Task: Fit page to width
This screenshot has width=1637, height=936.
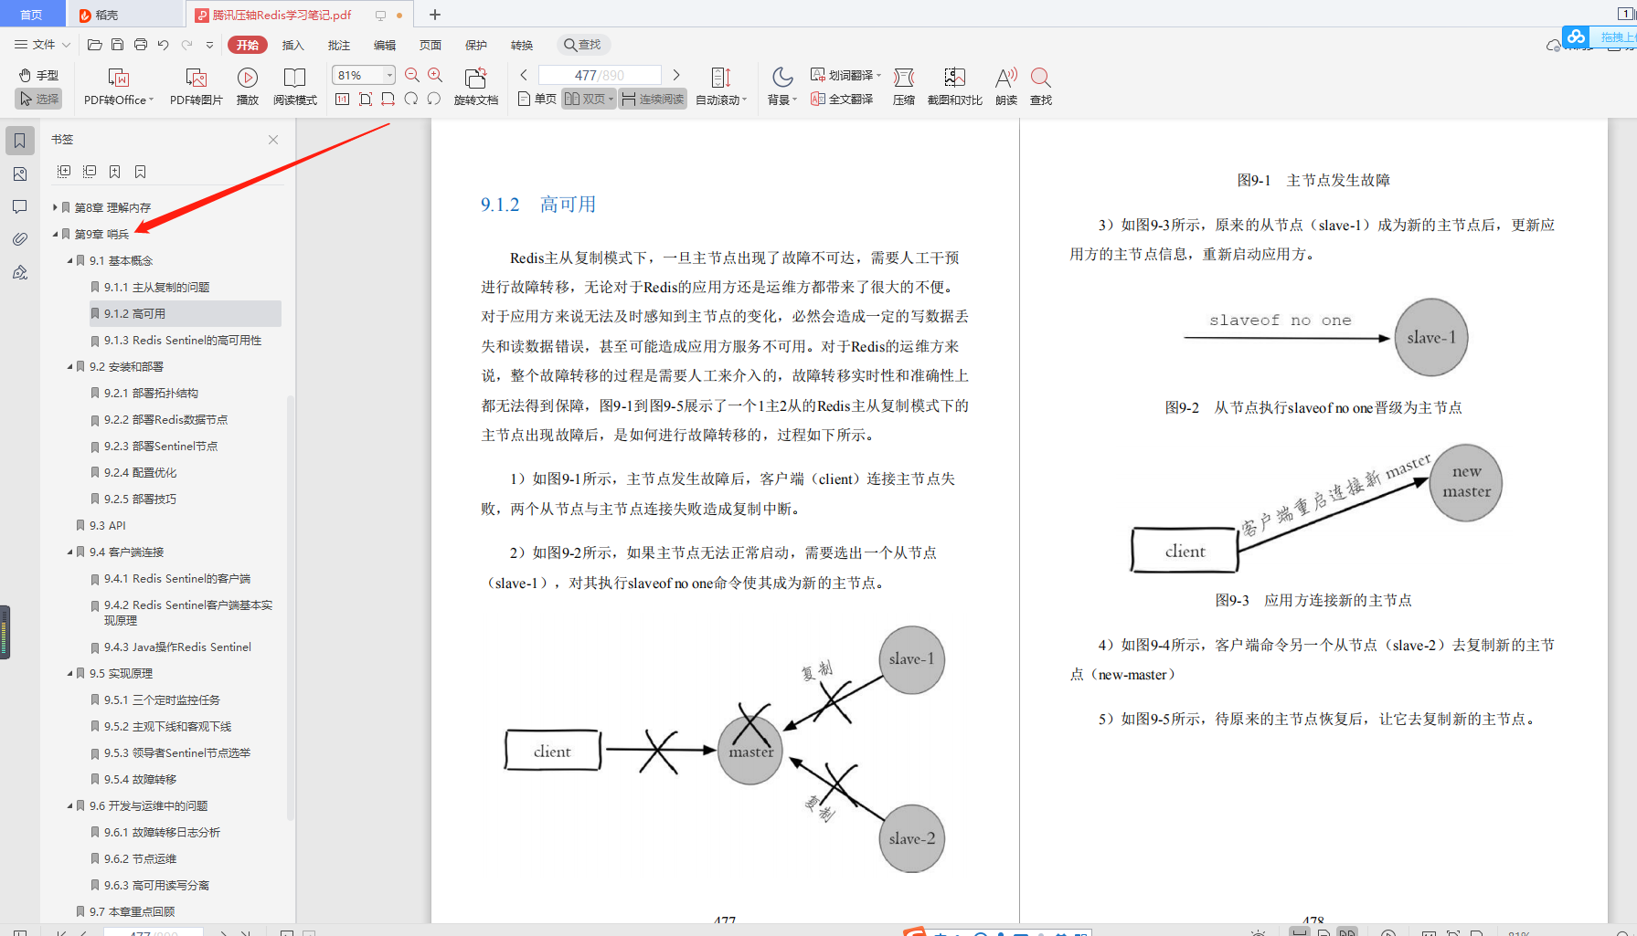Action: pyautogui.click(x=388, y=99)
